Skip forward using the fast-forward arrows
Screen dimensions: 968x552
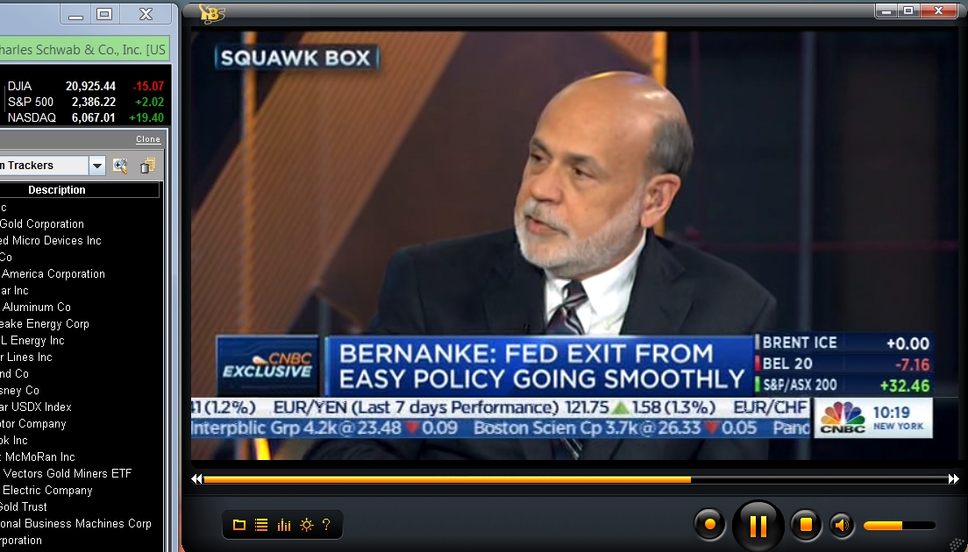click(954, 478)
